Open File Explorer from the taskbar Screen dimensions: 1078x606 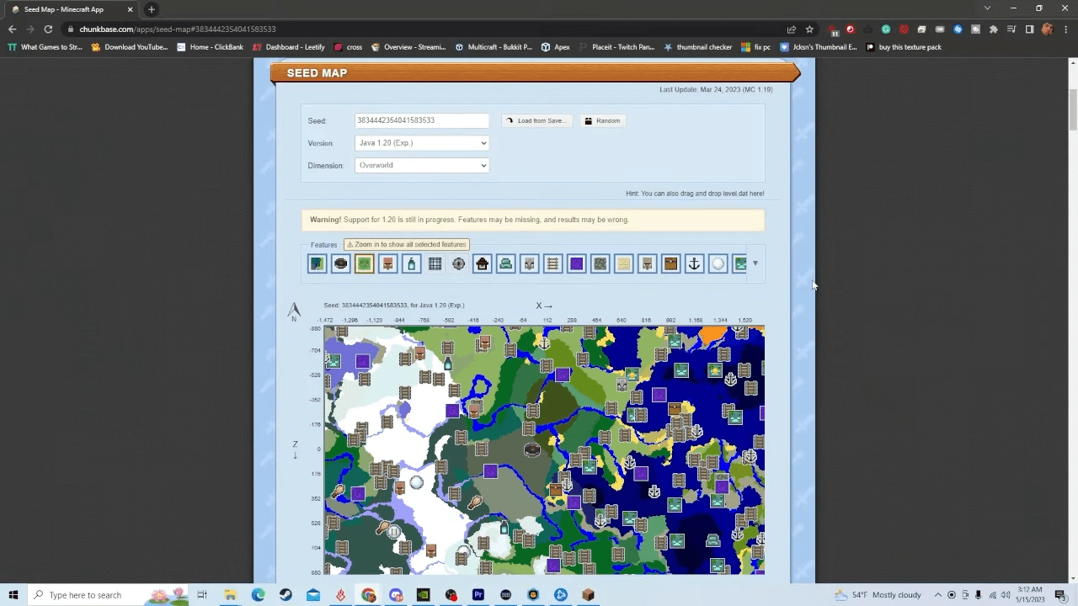(x=230, y=595)
